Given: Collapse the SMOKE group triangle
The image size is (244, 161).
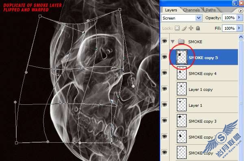Looking at the screenshot, I should (172, 42).
